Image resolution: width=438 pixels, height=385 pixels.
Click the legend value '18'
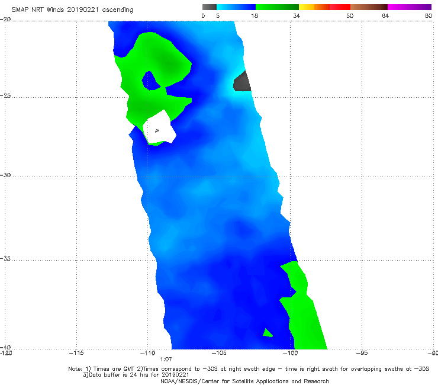[x=255, y=16]
